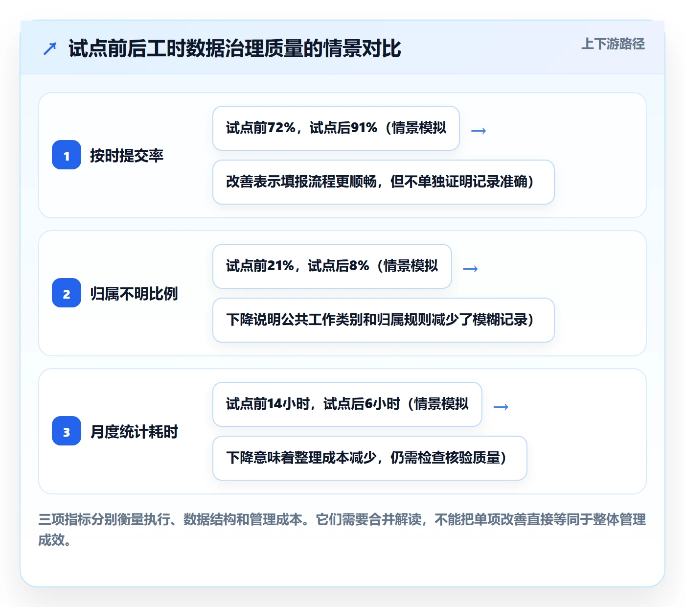The width and height of the screenshot is (685, 607).
Task: Click the number 2 badge for 归属不明比例
Action: 67,293
